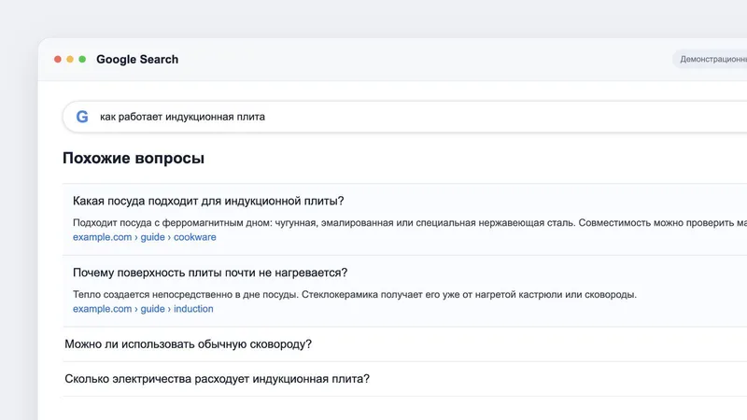Viewport: 747px width, 420px height.
Task: Click the yellow minimize window dot
Action: click(x=70, y=59)
